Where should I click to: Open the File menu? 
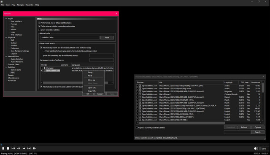point(3,5)
